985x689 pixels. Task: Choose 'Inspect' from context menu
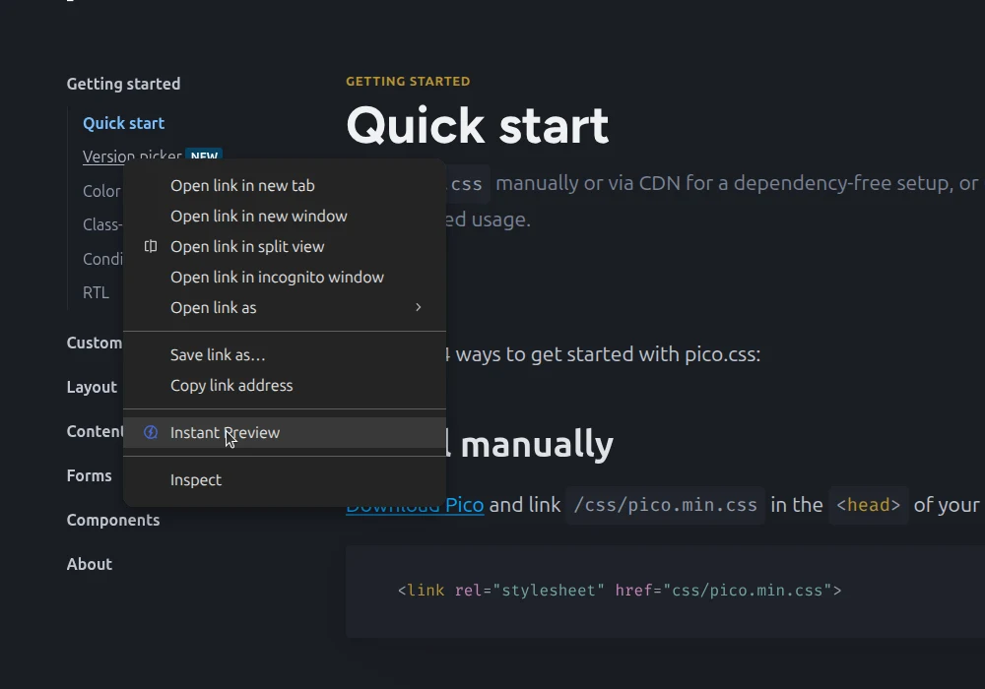coord(285,480)
